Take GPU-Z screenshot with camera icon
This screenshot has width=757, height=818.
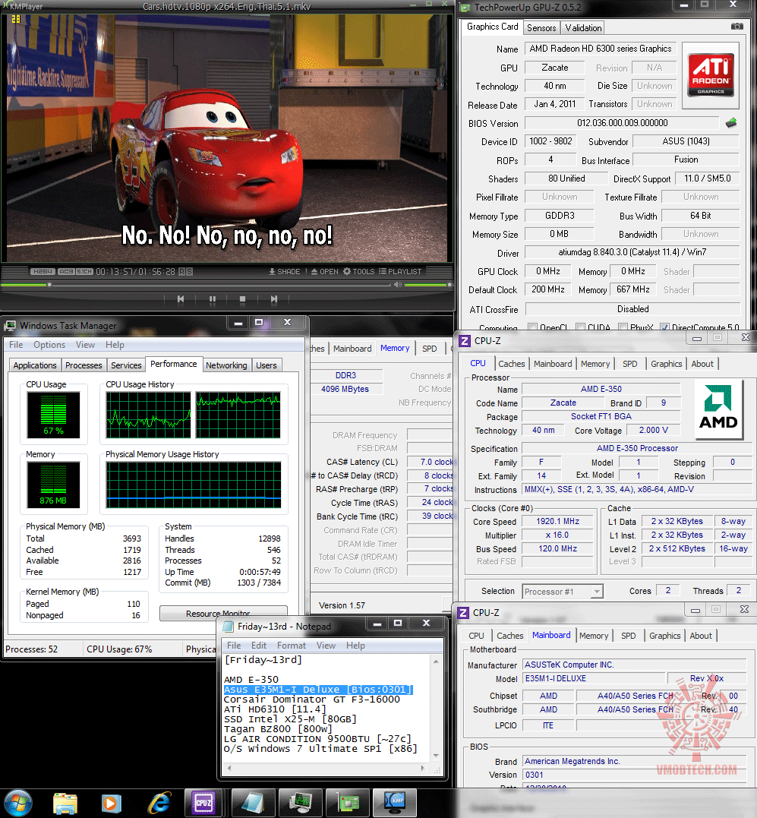point(737,27)
